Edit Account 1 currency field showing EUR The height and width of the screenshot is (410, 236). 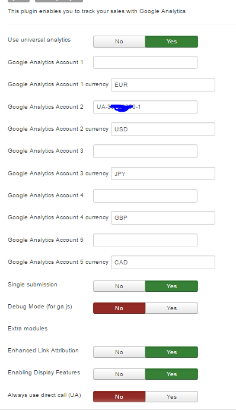(x=163, y=85)
